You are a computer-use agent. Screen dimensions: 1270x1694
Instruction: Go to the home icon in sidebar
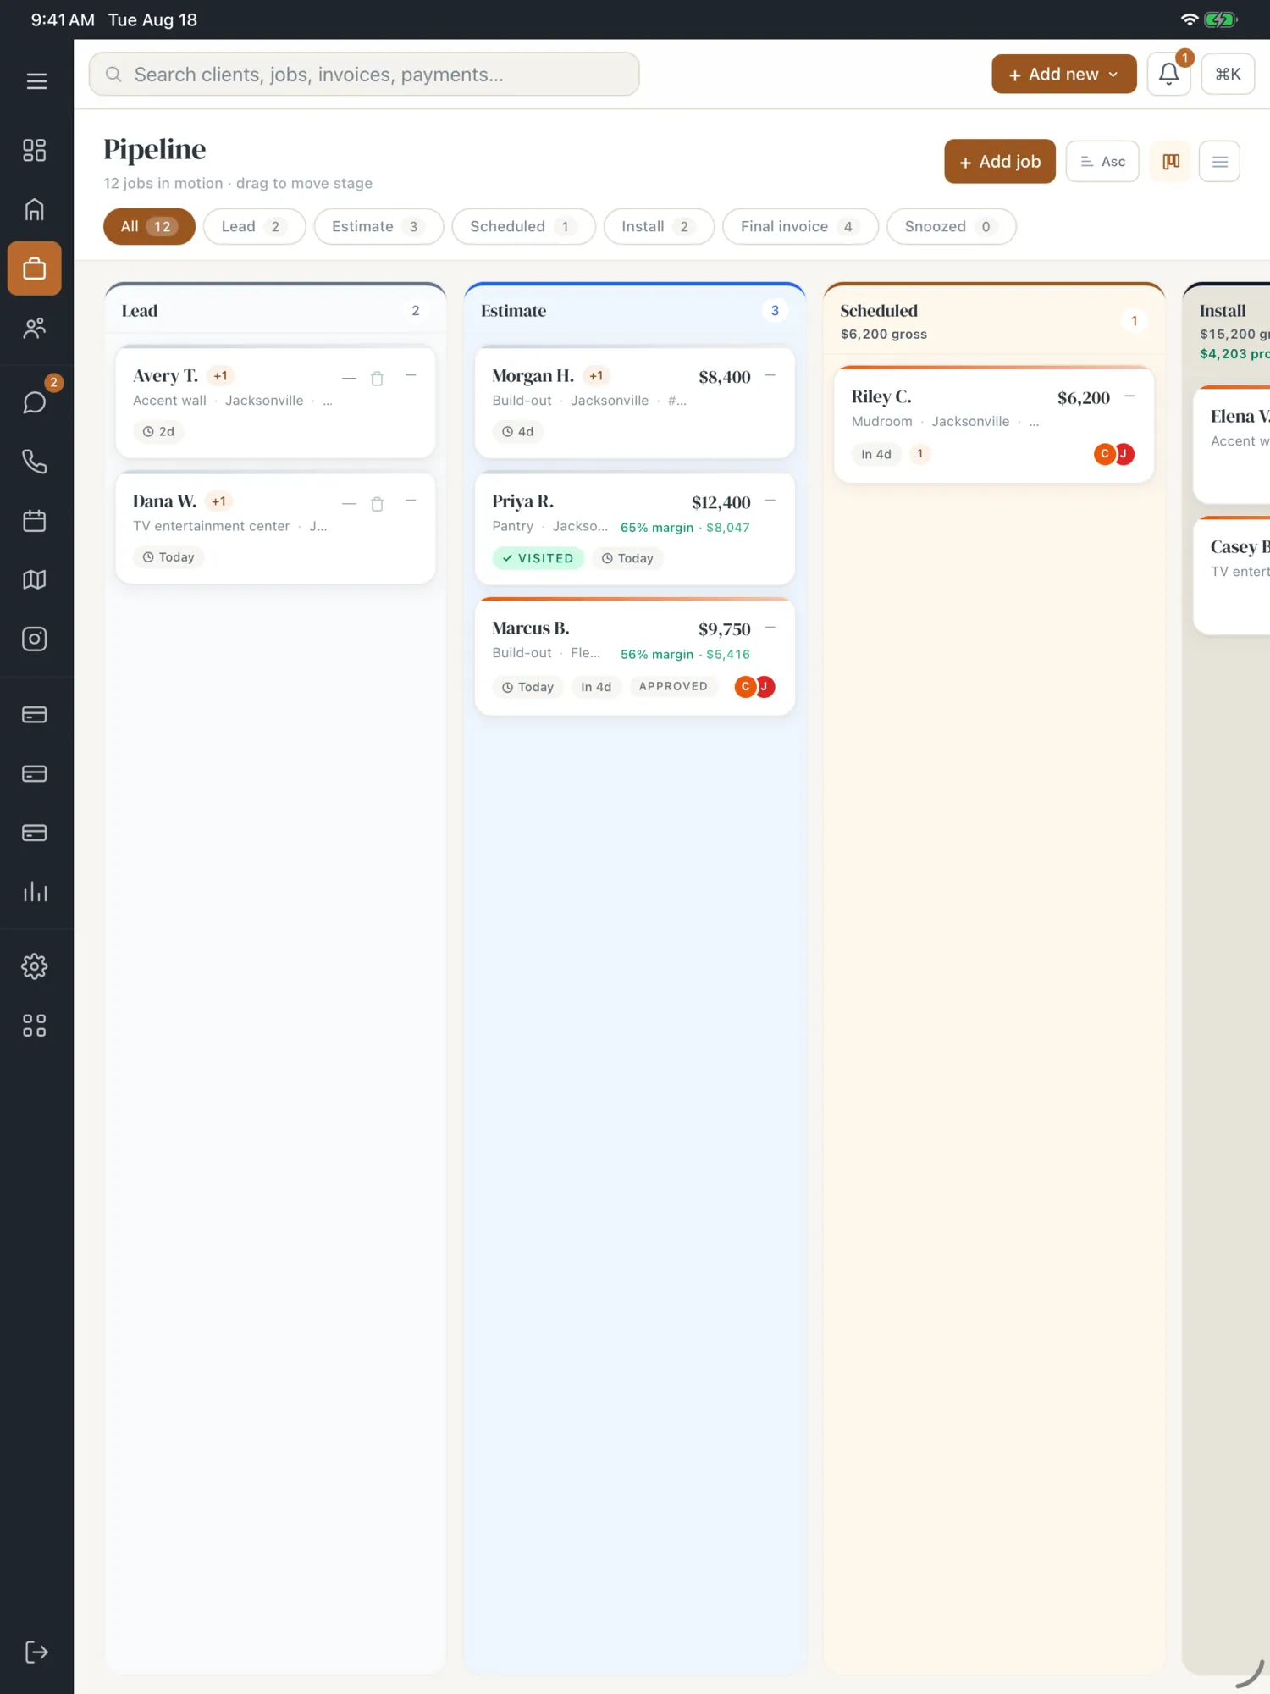[35, 209]
